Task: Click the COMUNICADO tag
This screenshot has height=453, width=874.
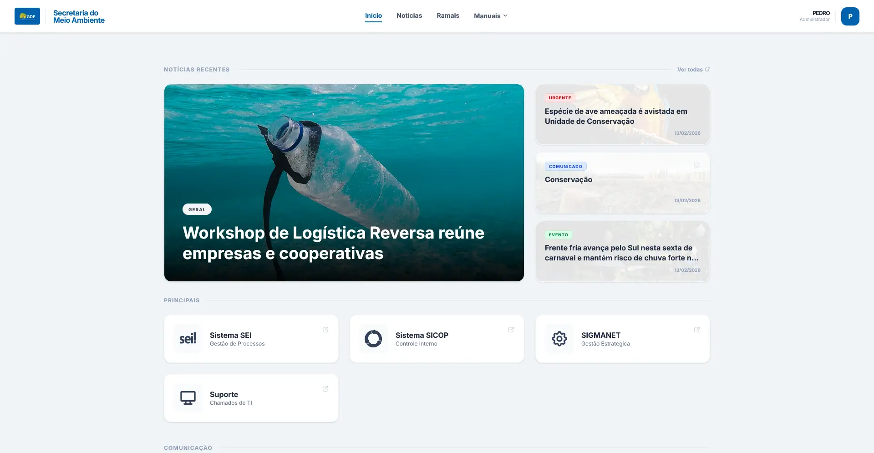Action: (565, 167)
